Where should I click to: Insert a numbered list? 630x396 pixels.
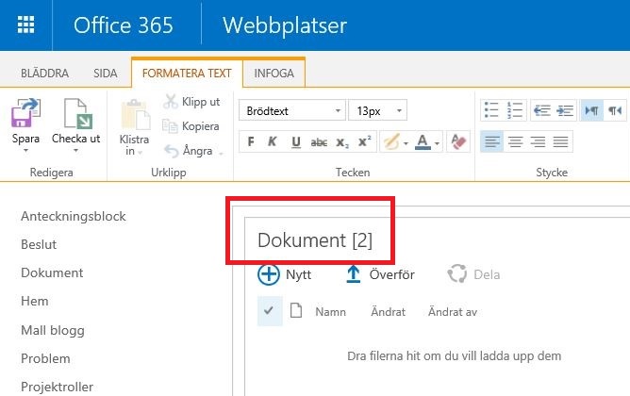515,109
